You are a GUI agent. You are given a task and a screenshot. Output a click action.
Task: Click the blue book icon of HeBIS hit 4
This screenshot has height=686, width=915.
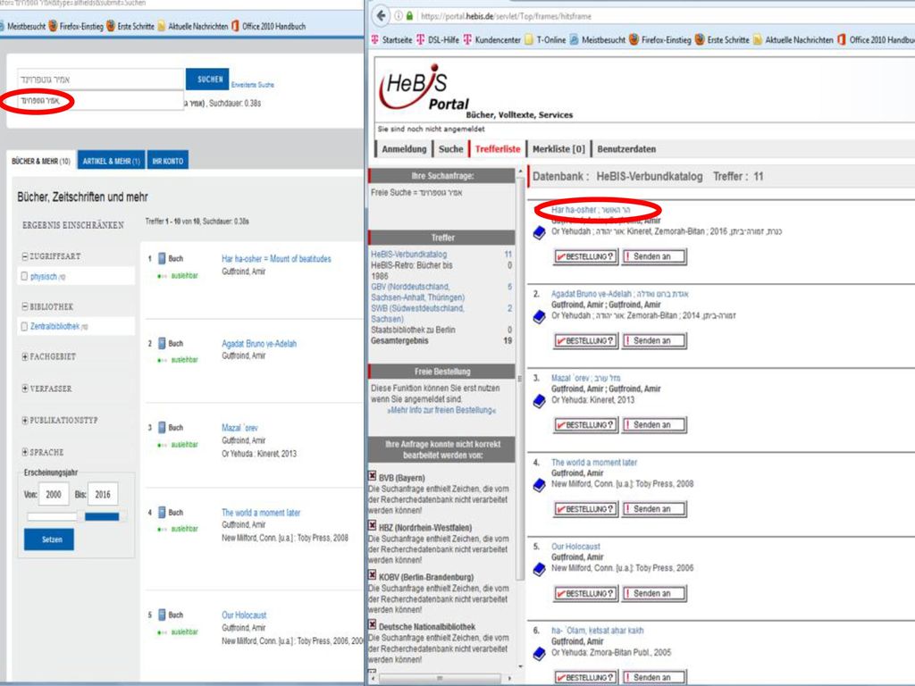pyautogui.click(x=539, y=485)
